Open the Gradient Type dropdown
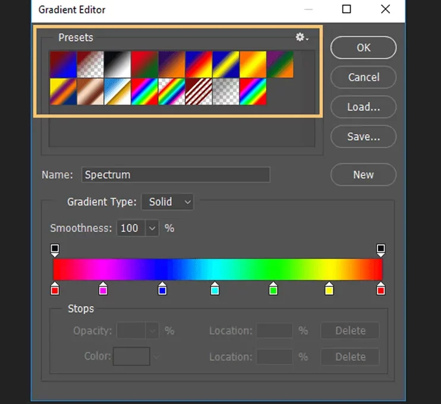The height and width of the screenshot is (404, 441). click(x=168, y=201)
